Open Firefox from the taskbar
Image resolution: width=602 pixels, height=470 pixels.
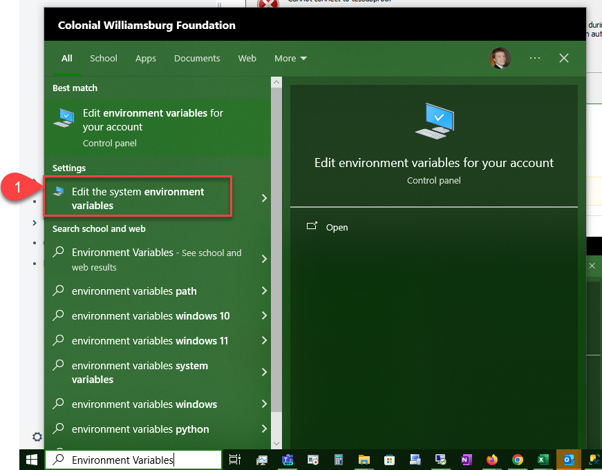pyautogui.click(x=492, y=459)
